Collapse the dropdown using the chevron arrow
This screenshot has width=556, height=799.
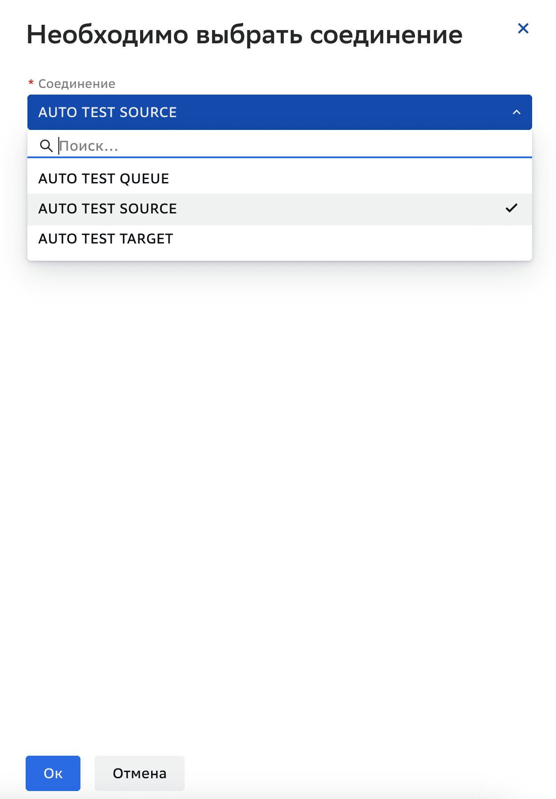(x=516, y=112)
